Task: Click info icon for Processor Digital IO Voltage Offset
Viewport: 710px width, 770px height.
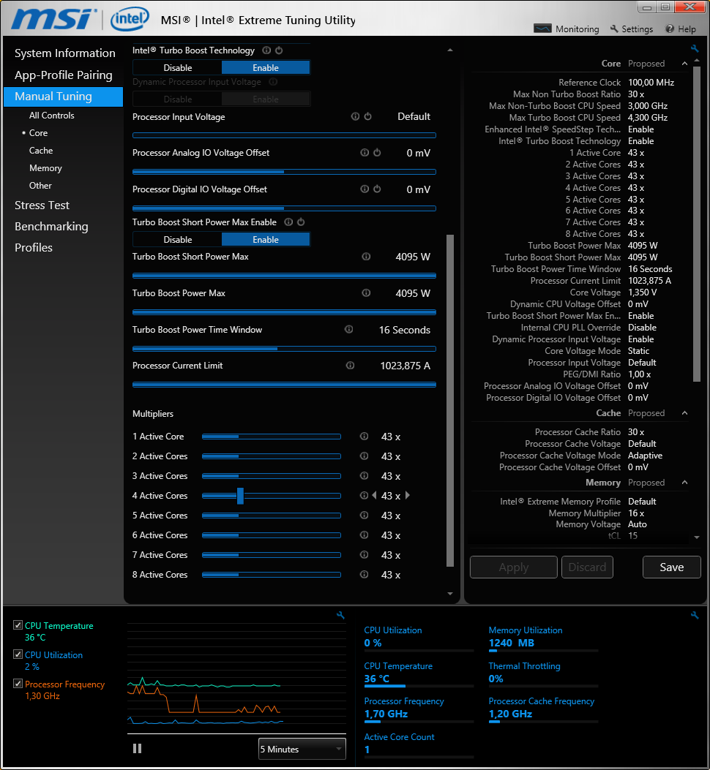Action: (x=365, y=189)
